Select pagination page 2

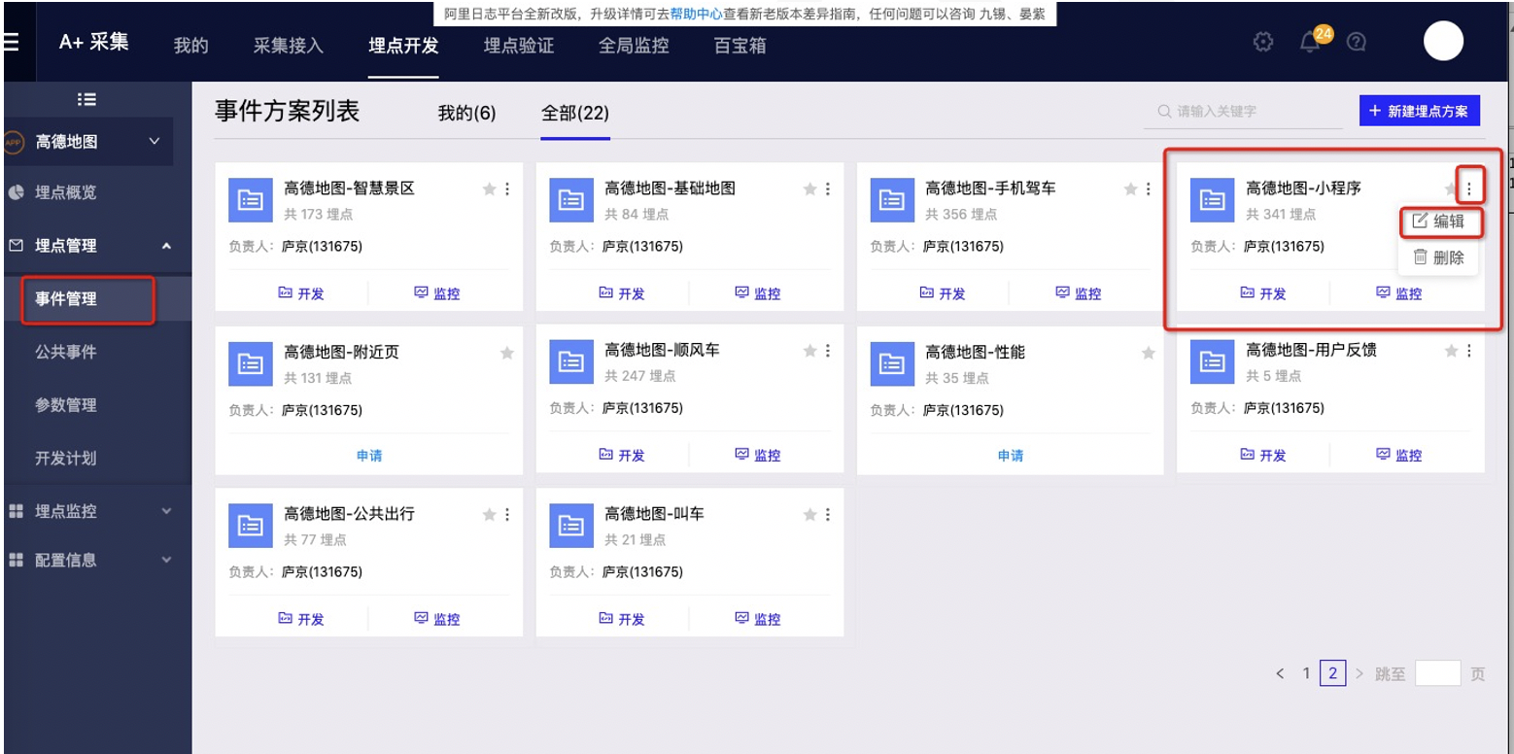tap(1333, 673)
